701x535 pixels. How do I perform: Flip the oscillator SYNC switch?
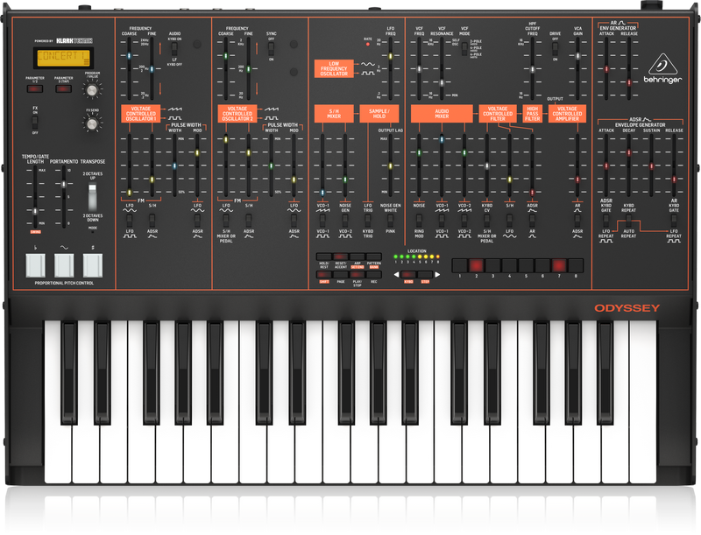click(x=271, y=48)
